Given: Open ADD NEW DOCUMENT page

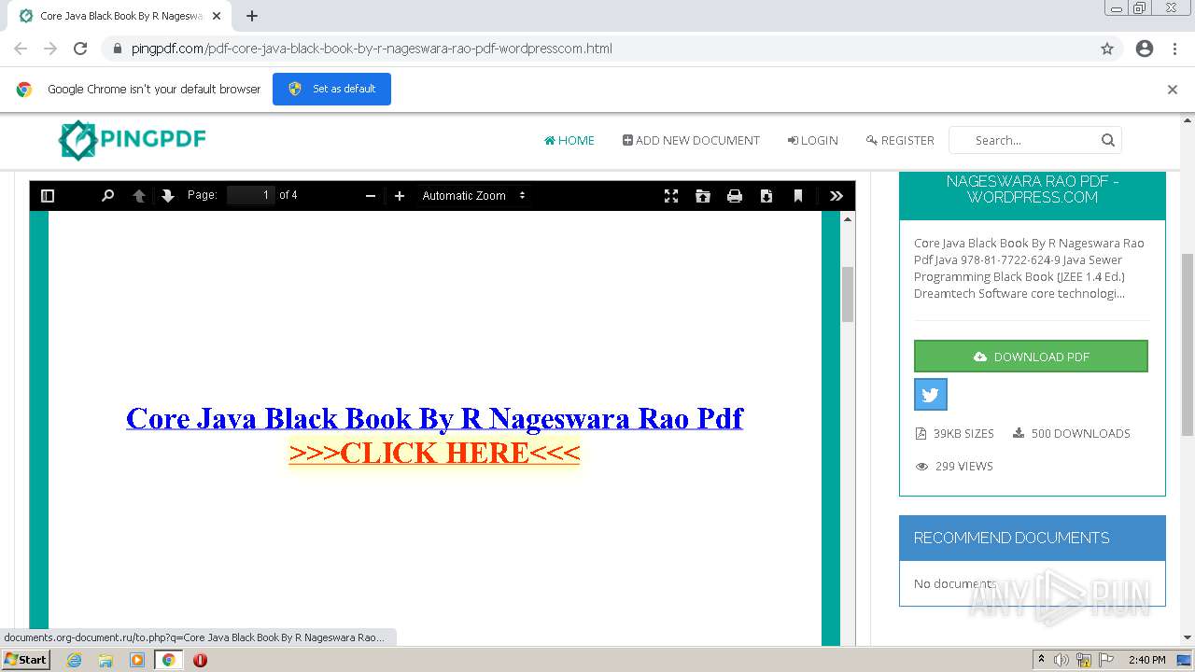Looking at the screenshot, I should pos(691,140).
